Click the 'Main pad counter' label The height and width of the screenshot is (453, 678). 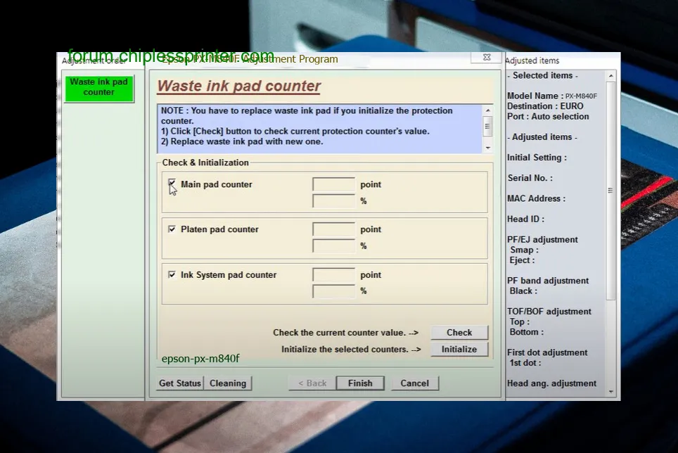[216, 184]
